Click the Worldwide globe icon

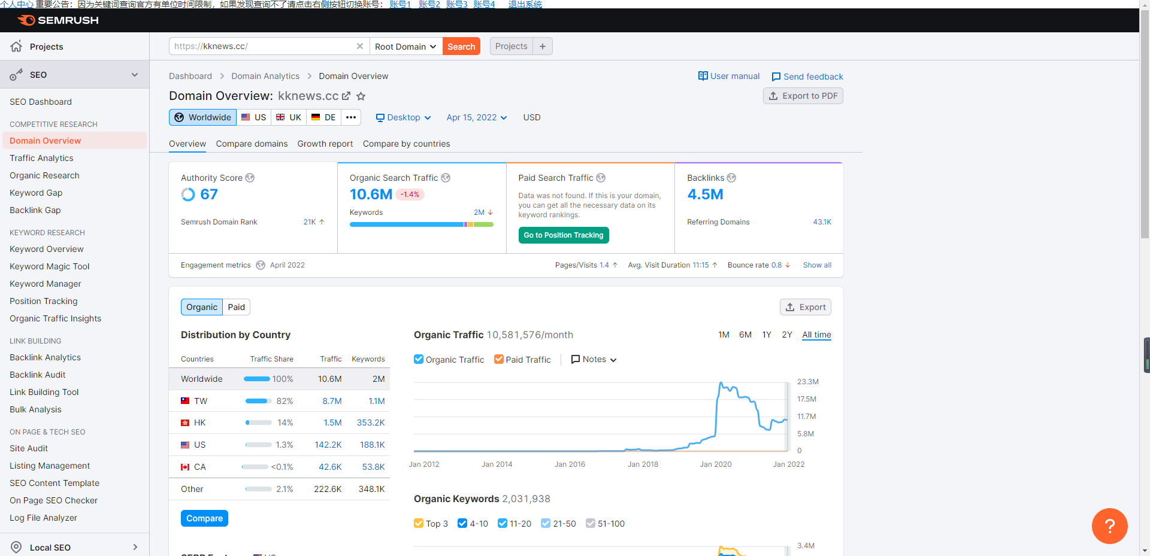[179, 117]
